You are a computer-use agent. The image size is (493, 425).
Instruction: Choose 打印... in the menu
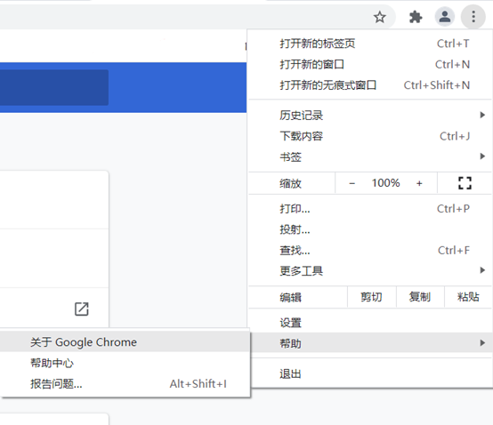pyautogui.click(x=369, y=209)
